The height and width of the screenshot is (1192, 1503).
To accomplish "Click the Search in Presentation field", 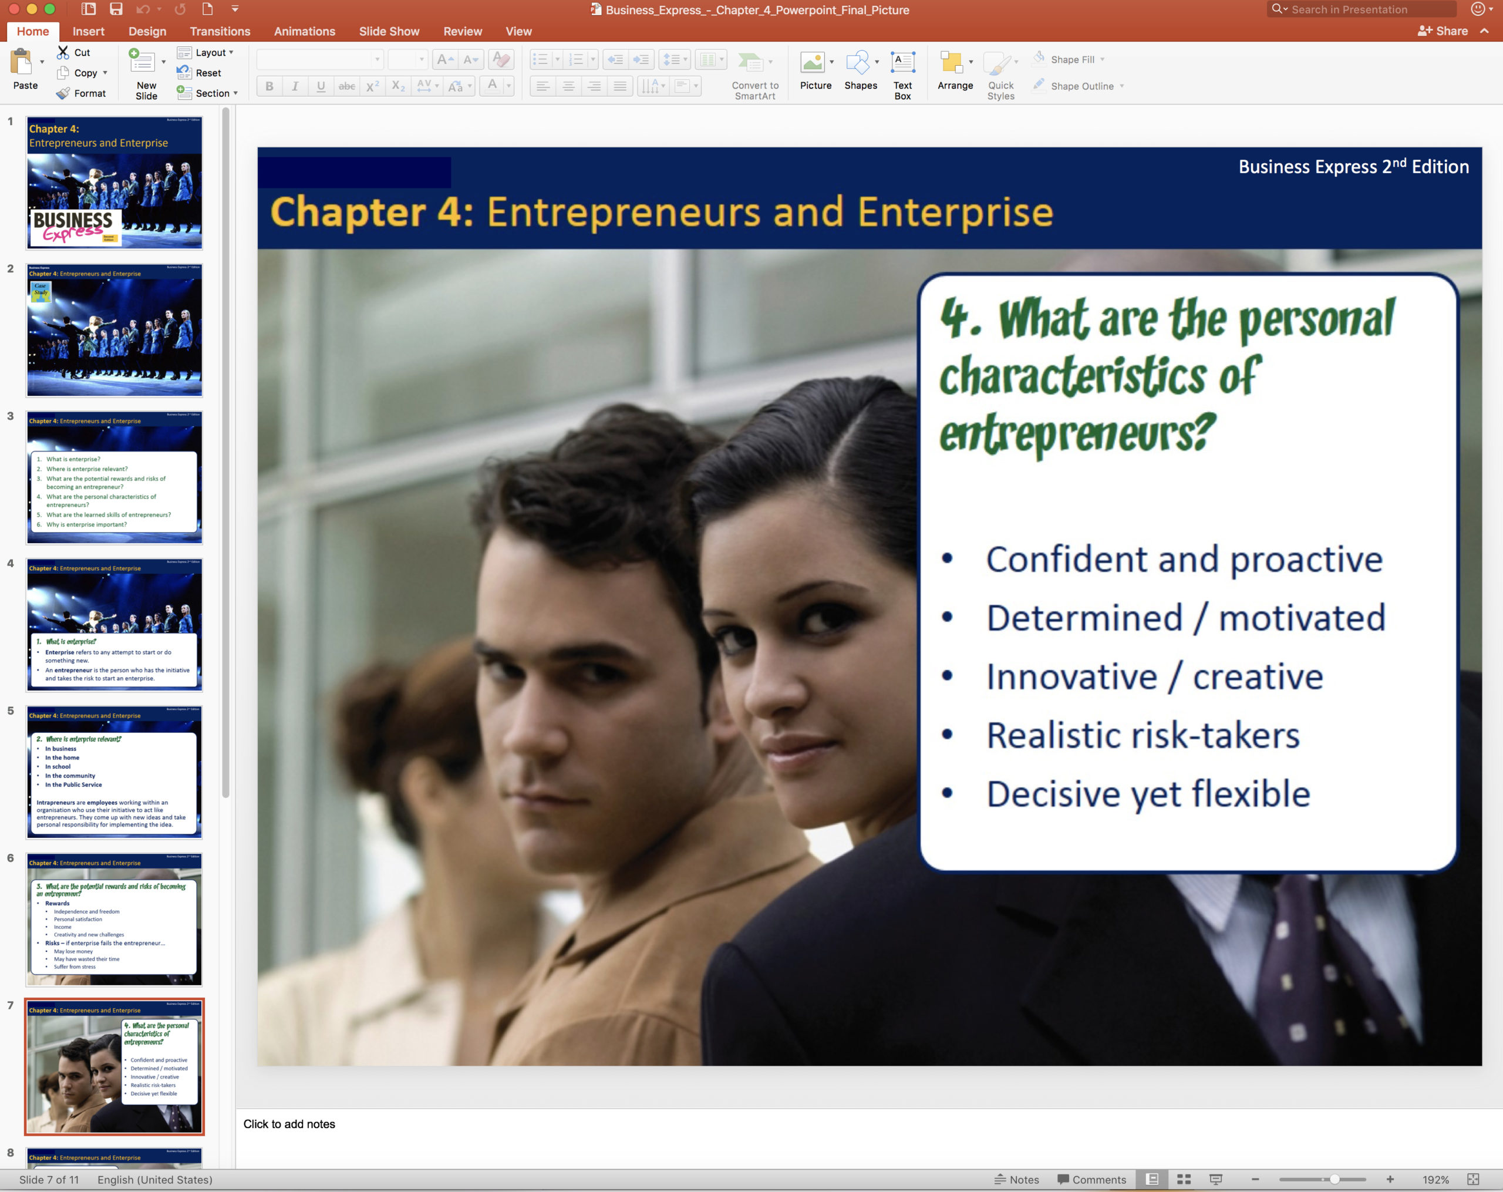I will pos(1361,9).
